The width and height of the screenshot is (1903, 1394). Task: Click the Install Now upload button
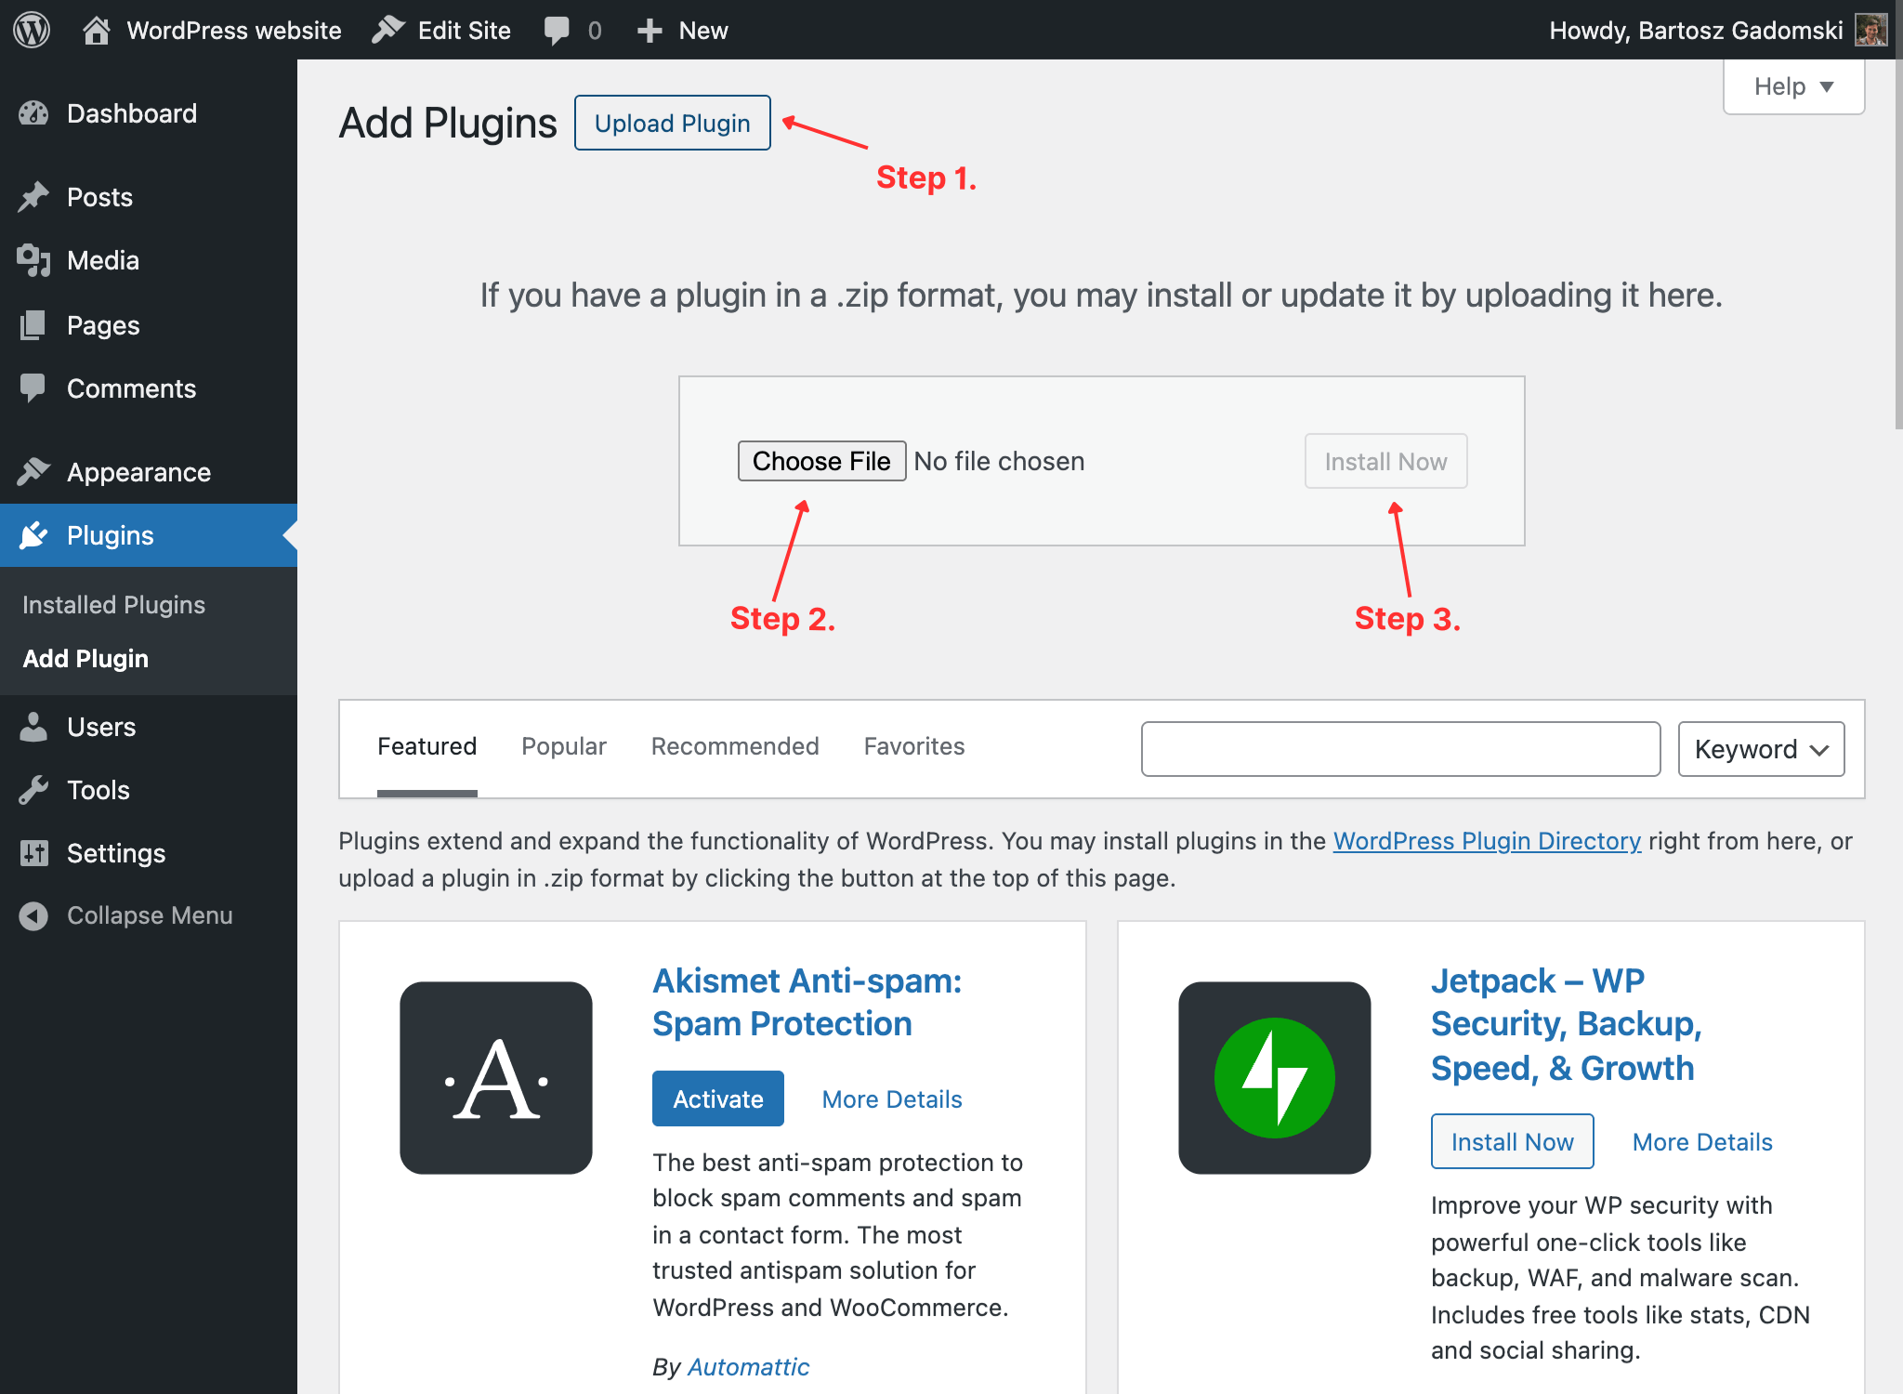(x=1385, y=461)
